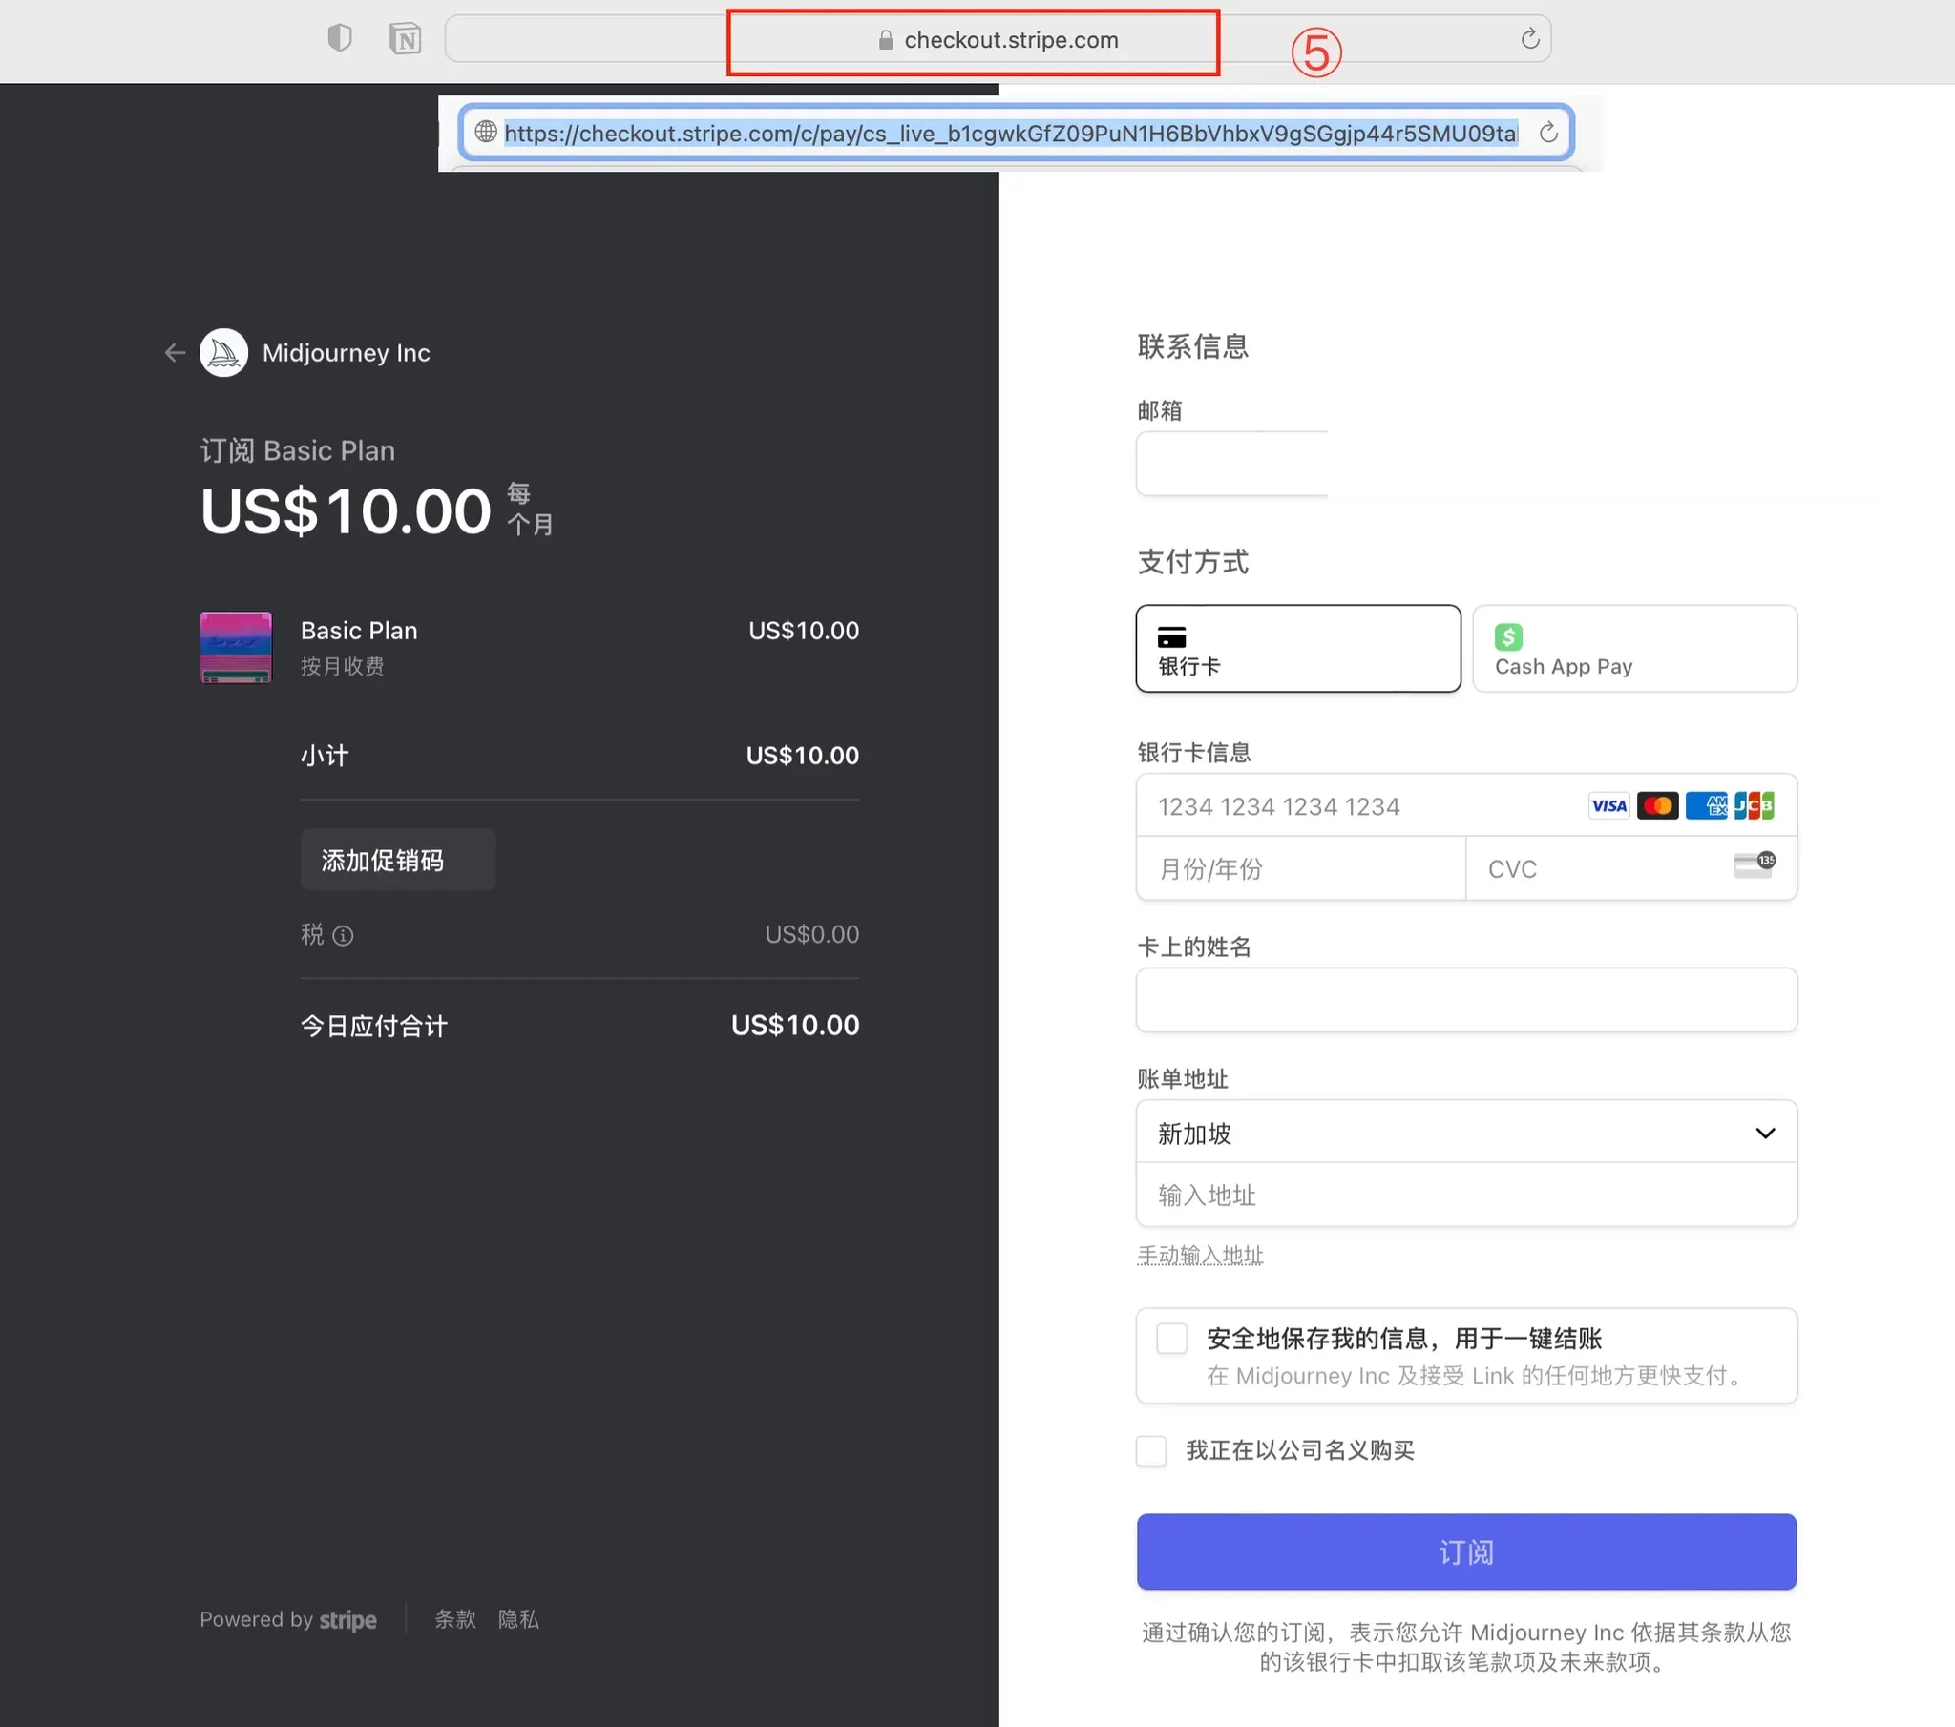The height and width of the screenshot is (1727, 1955).
Task: Click the JCB card brand icon
Action: [1756, 805]
